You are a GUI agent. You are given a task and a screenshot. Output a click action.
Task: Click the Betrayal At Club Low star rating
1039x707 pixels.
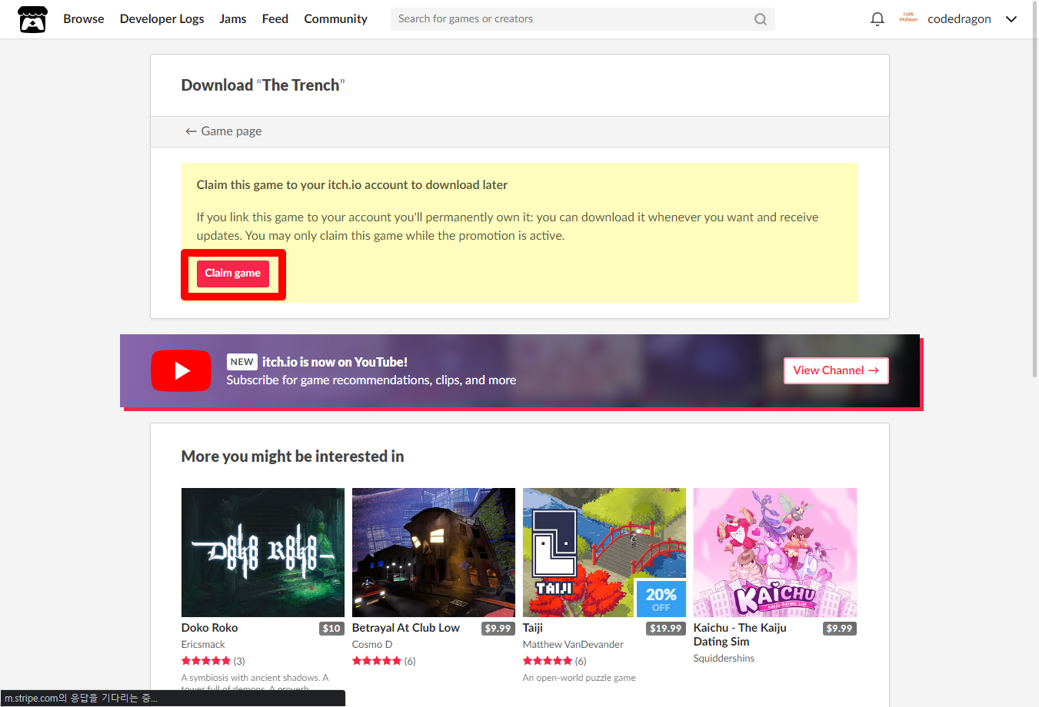[377, 661]
